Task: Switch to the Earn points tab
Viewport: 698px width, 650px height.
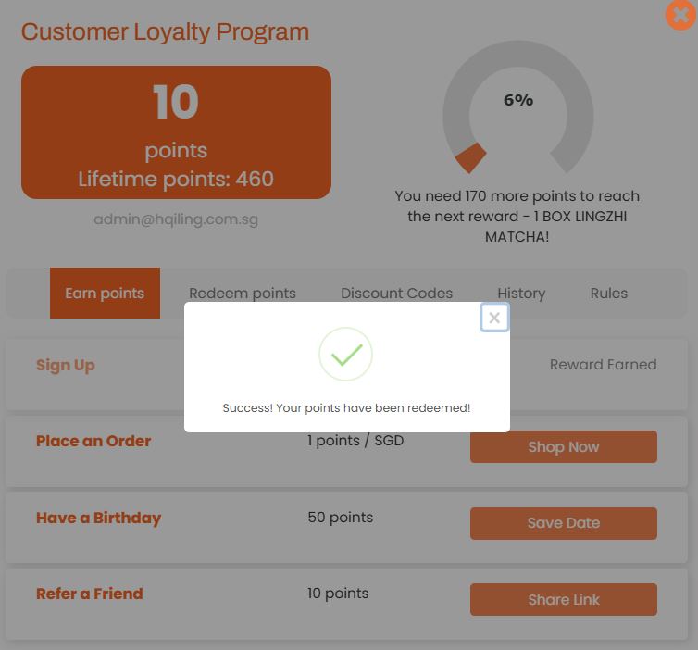Action: pyautogui.click(x=105, y=294)
